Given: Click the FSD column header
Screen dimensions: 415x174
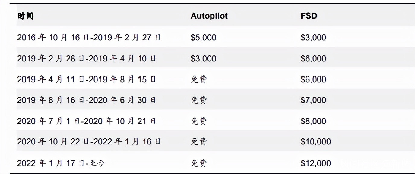Looking at the screenshot, I should [309, 16].
